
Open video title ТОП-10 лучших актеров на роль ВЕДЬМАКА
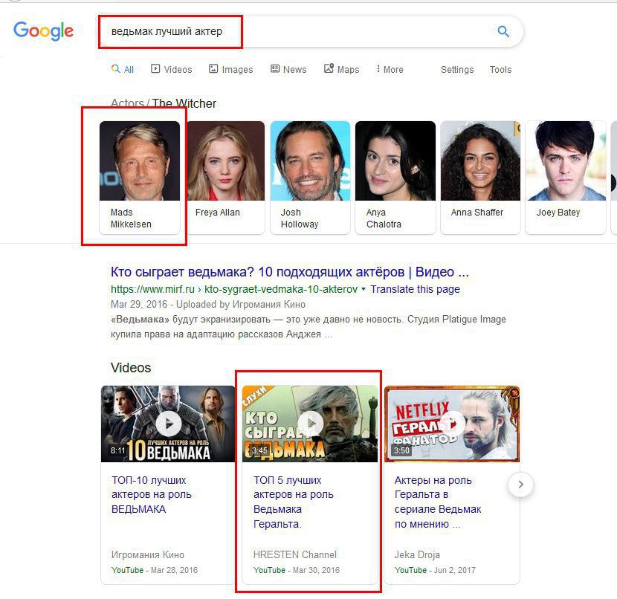[152, 494]
